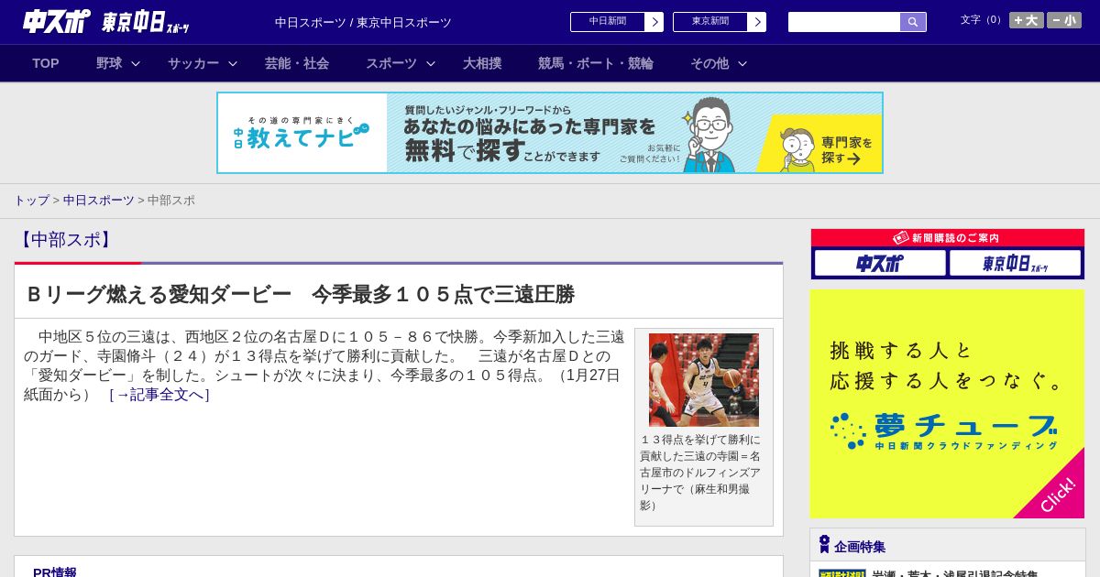1100x577 pixels.
Task: Click the arrow next to 中日新聞
Action: [654, 22]
